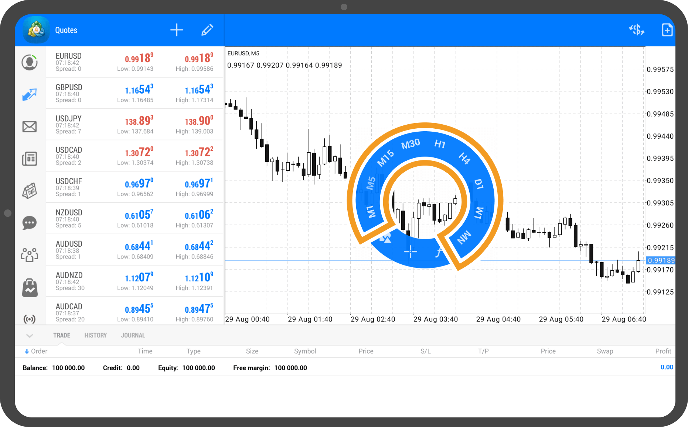Image resolution: width=688 pixels, height=427 pixels.
Task: Click the new order document icon
Action: point(667,30)
